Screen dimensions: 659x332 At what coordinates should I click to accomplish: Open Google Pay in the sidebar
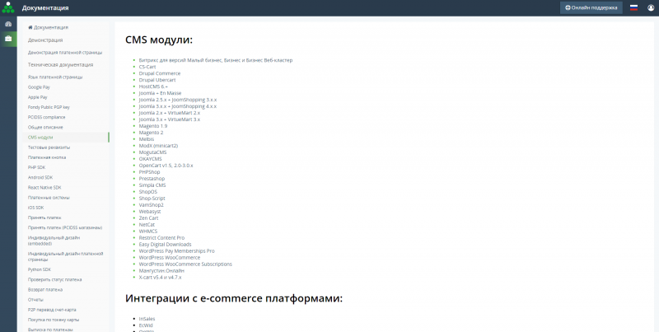pyautogui.click(x=39, y=87)
